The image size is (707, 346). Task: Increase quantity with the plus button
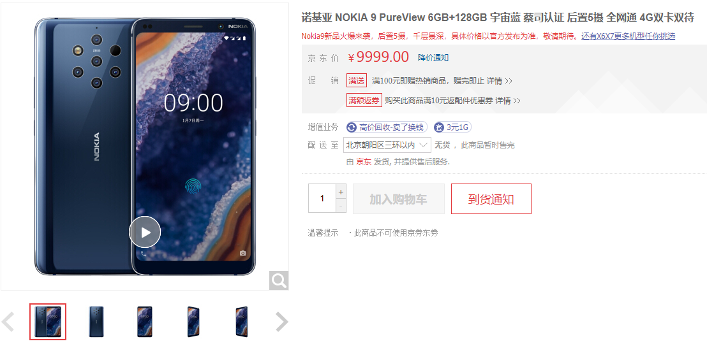click(341, 191)
